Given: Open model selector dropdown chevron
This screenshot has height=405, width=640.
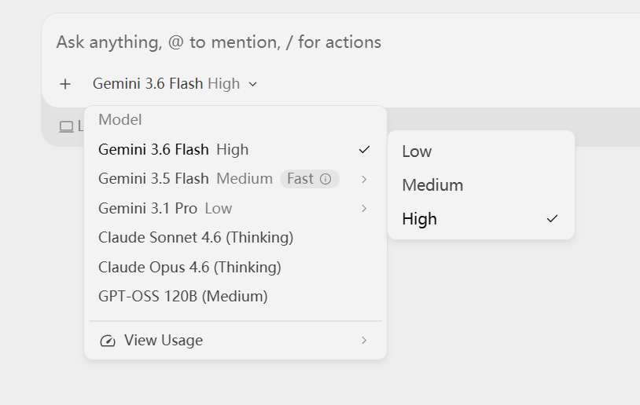Looking at the screenshot, I should click(x=252, y=84).
